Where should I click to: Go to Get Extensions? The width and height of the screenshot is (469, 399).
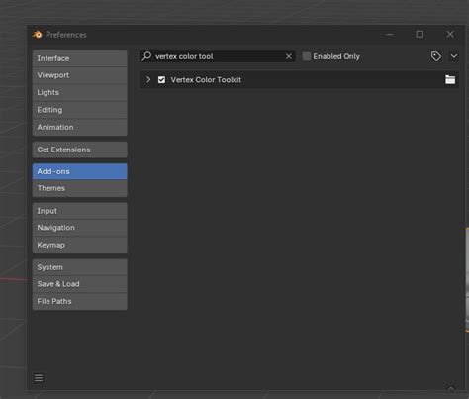80,150
